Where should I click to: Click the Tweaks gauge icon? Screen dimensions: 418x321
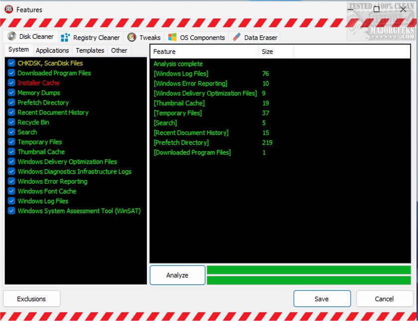(x=132, y=37)
